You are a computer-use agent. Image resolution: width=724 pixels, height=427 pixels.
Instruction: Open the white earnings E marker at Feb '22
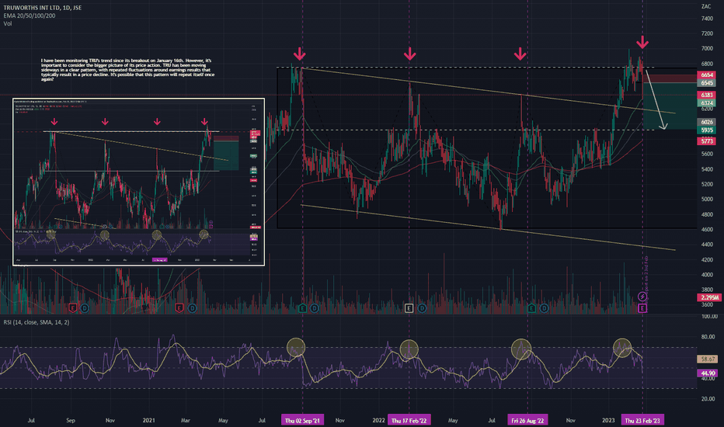[x=409, y=308]
